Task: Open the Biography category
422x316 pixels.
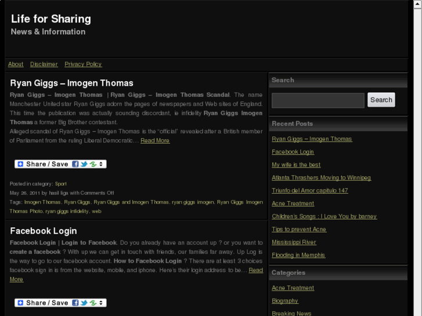Action: click(x=285, y=301)
